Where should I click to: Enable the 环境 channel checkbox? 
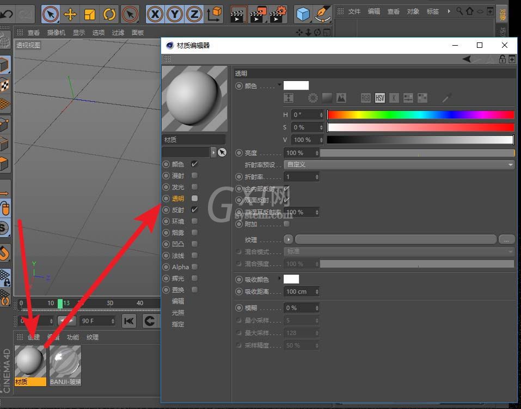tap(195, 221)
